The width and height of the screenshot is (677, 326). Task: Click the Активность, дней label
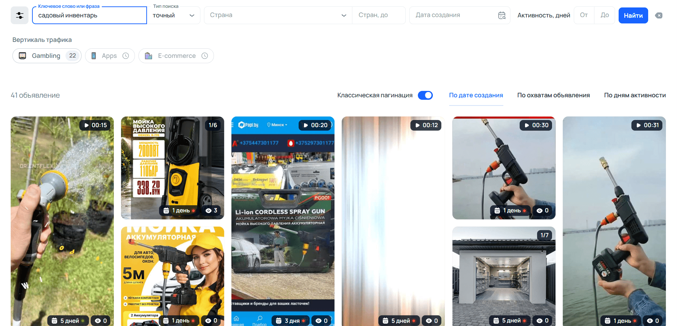pyautogui.click(x=544, y=15)
